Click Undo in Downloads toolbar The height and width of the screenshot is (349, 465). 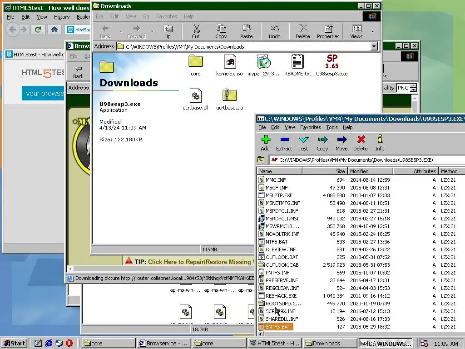pos(275,31)
